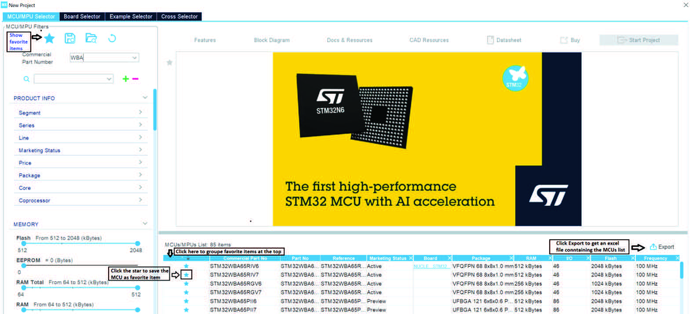Open the Cross Selector tab
Image resolution: width=690 pixels, height=314 pixels.
click(179, 16)
